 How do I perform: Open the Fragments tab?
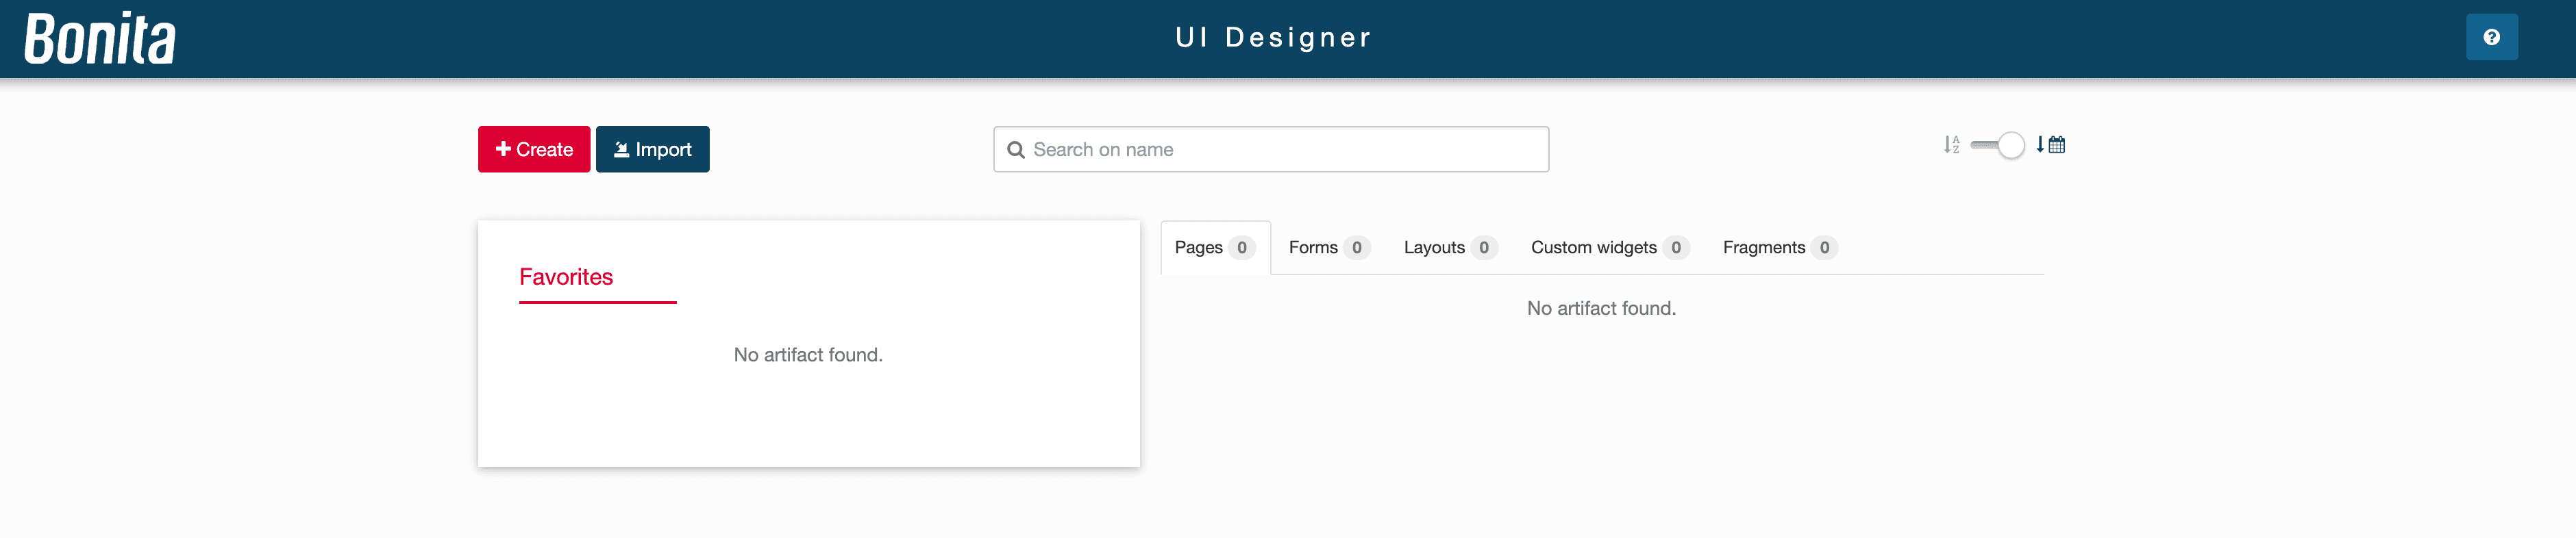coord(1779,247)
